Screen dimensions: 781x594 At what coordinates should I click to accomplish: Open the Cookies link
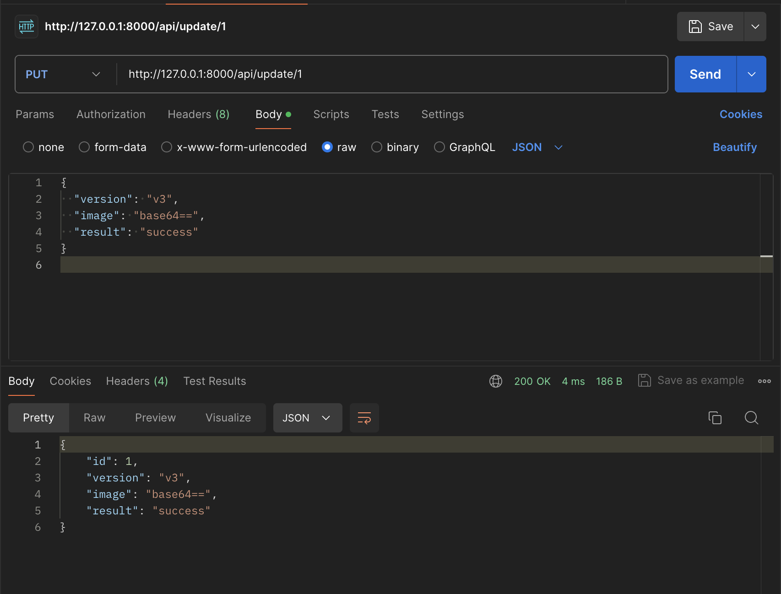coord(741,114)
